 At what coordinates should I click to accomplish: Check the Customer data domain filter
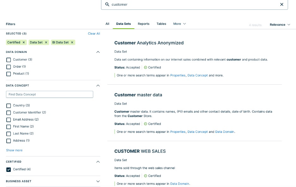coord(9,59)
